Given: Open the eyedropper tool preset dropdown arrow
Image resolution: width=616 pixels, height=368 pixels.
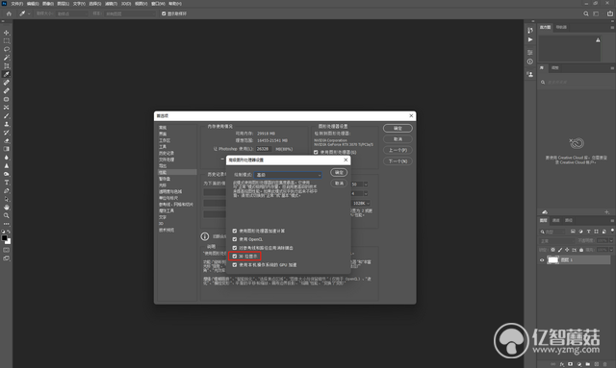Looking at the screenshot, I should point(28,13).
